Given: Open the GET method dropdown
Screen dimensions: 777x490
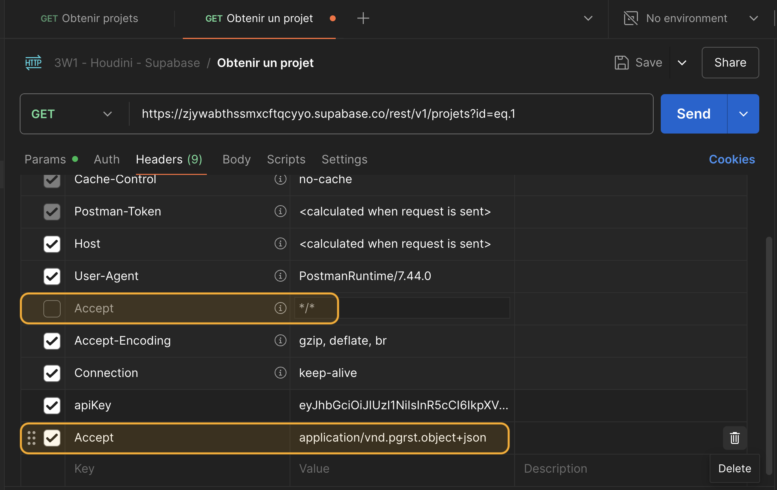Looking at the screenshot, I should 72,114.
